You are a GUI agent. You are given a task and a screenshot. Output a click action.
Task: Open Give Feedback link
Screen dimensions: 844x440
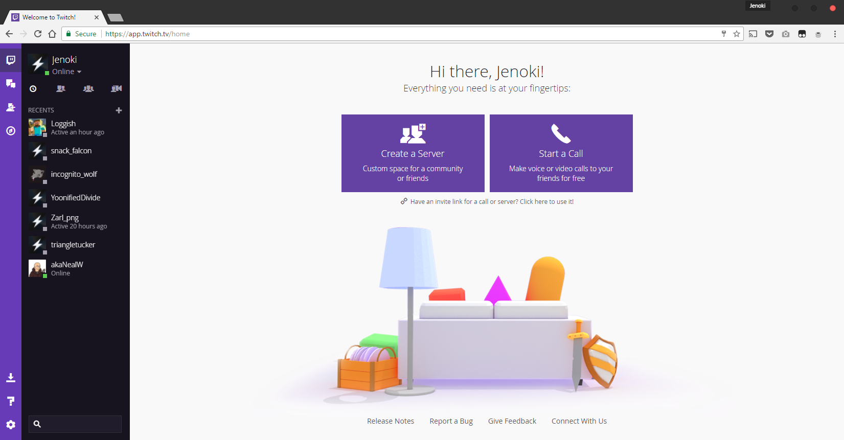512,421
